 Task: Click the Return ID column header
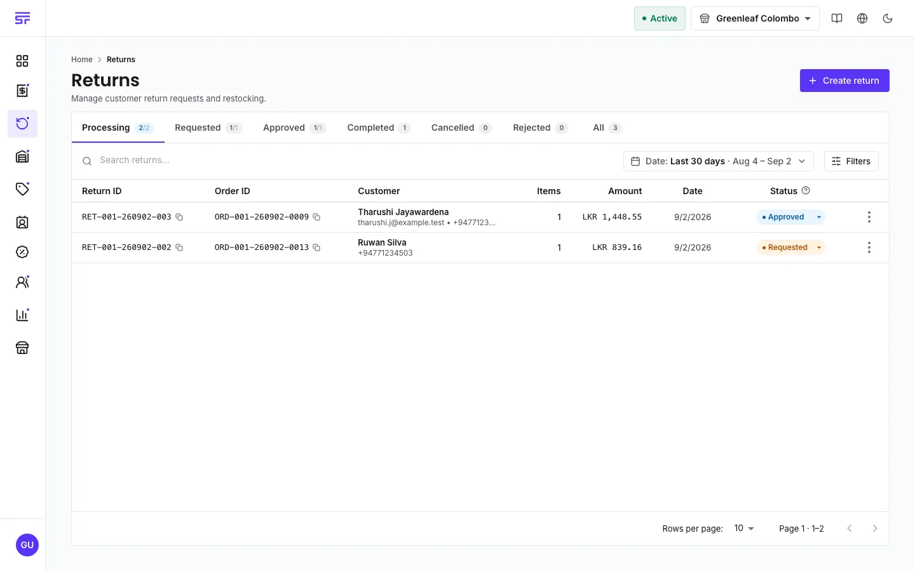(102, 191)
